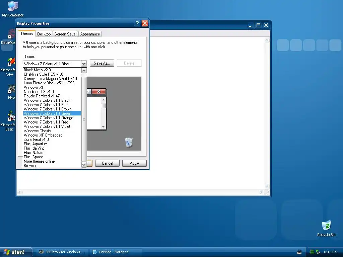The height and width of the screenshot is (257, 343).
Task: Choose the Browse... list entry
Action: [x=52, y=166]
